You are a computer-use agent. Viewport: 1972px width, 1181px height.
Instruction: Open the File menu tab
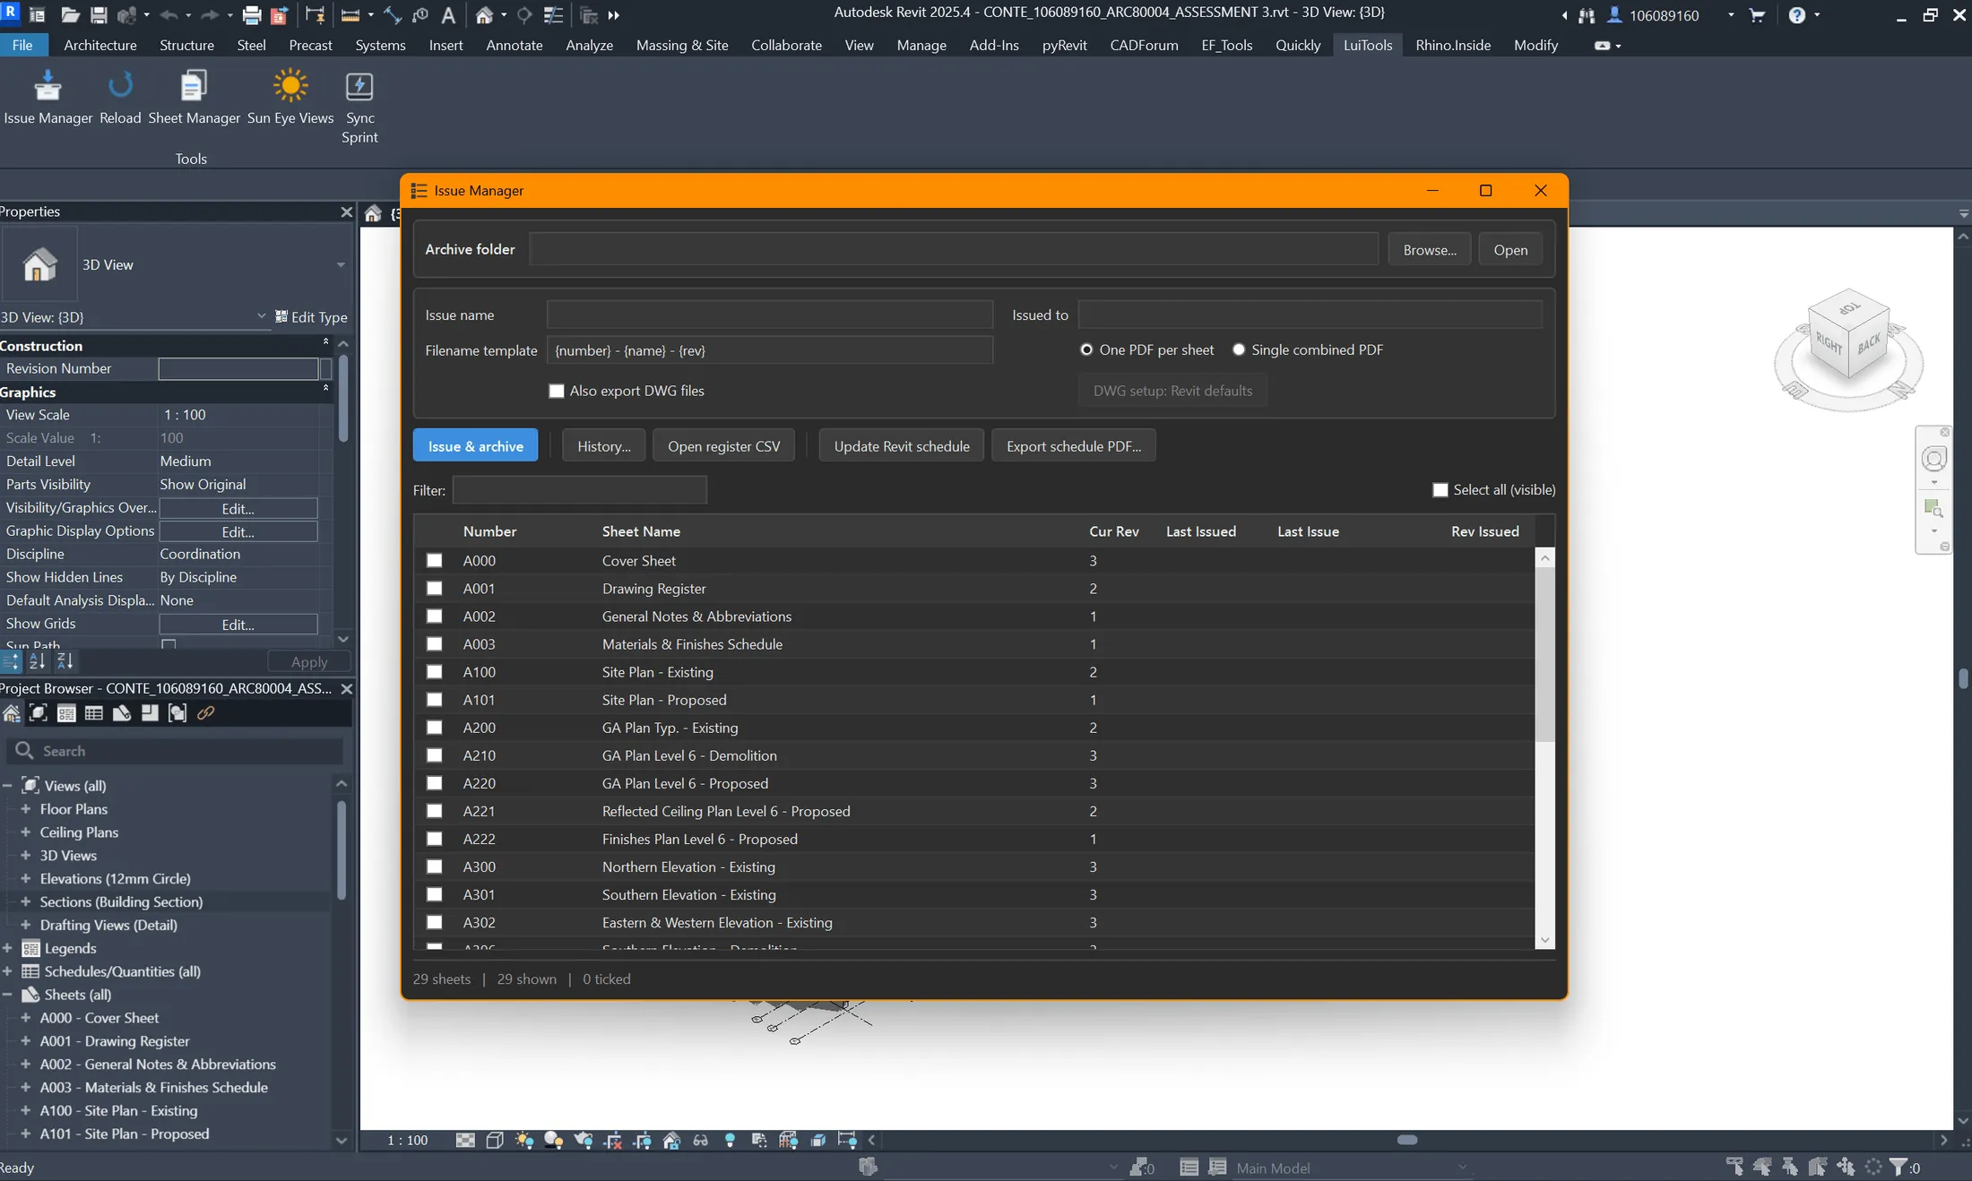pyautogui.click(x=22, y=45)
